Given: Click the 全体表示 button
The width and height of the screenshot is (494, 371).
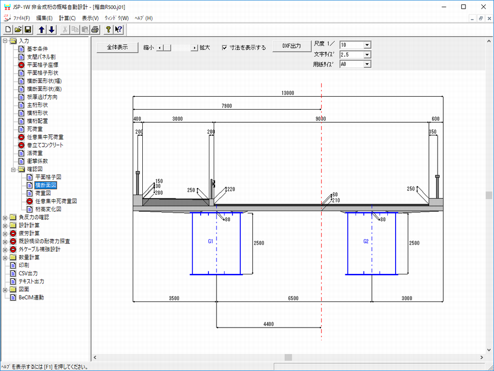Looking at the screenshot, I should coord(117,47).
